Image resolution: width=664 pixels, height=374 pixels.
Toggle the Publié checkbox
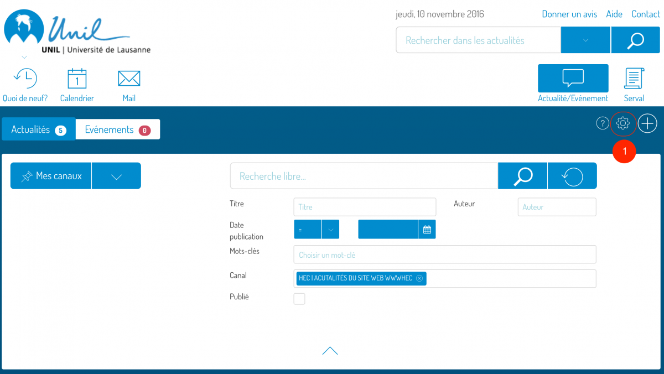point(299,299)
